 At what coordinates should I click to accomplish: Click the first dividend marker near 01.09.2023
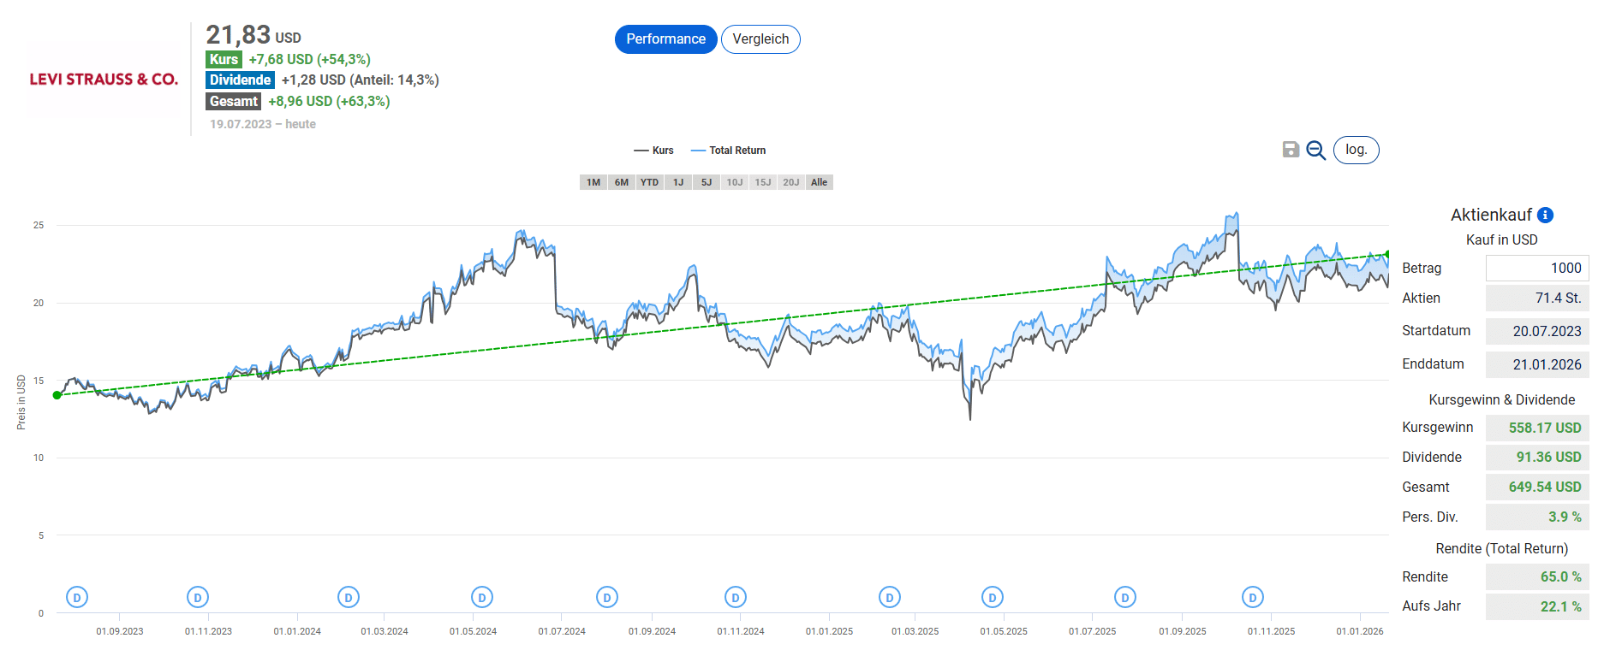coord(77,597)
